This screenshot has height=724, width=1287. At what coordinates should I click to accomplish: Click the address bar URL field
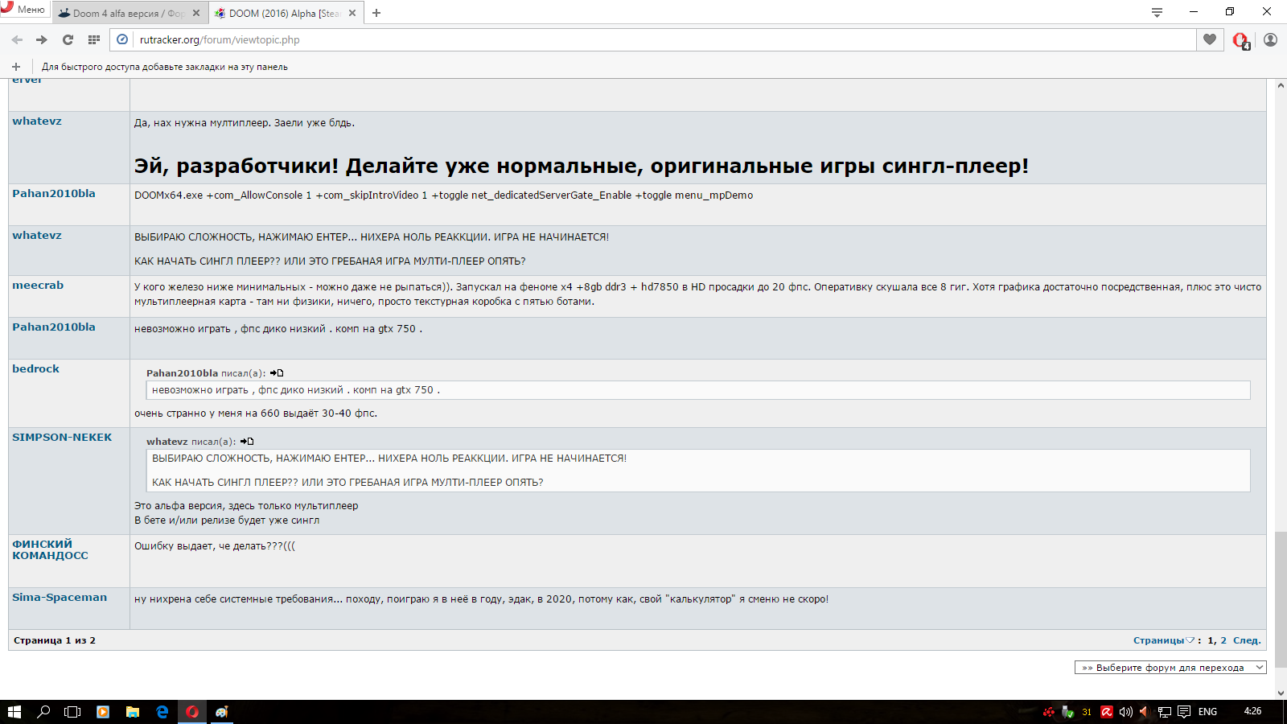pyautogui.click(x=643, y=39)
